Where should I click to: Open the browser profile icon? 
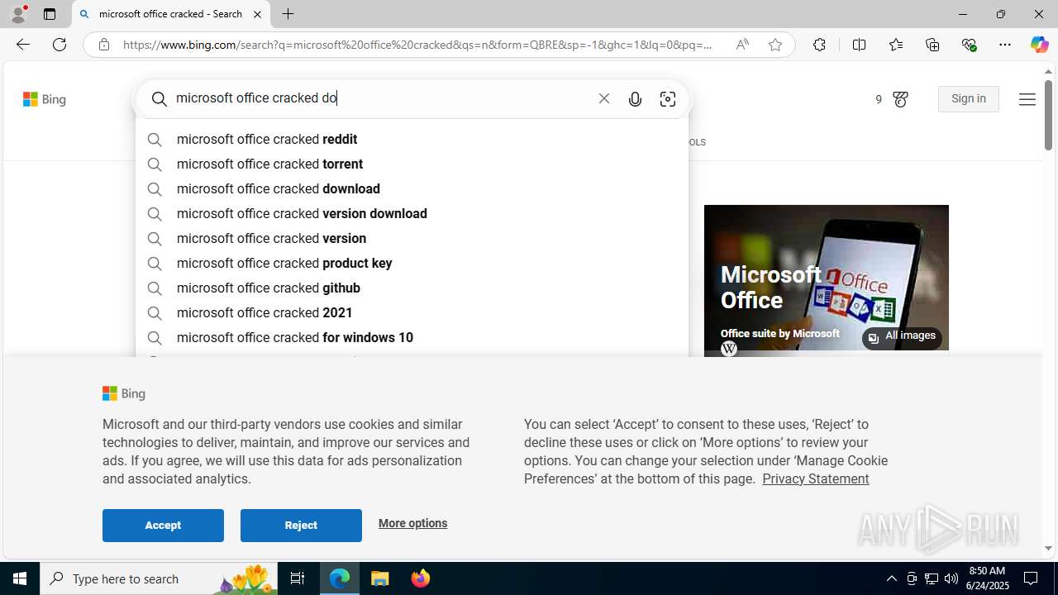pos(18,14)
